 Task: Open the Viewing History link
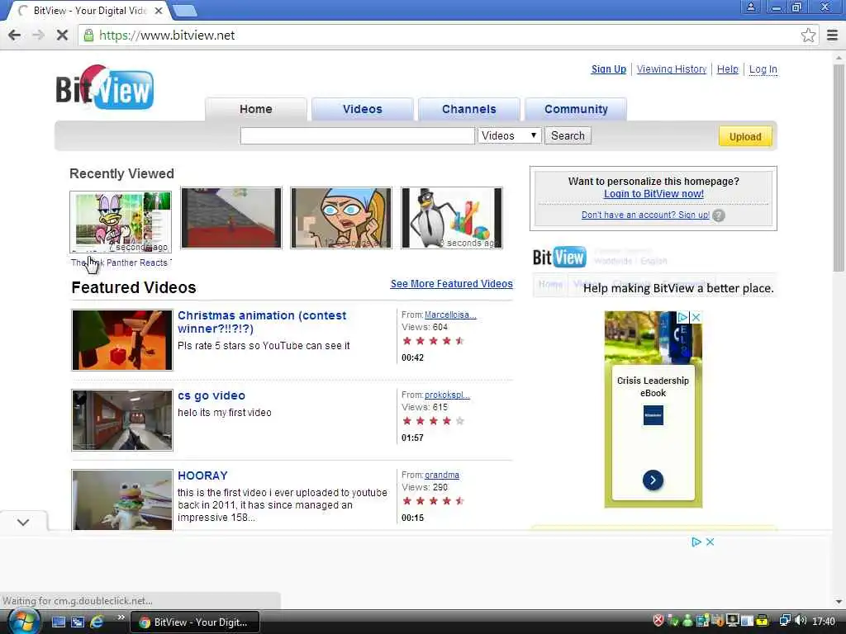[672, 69]
